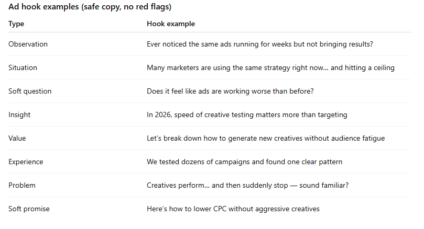Click the "Insight" type cell
The height and width of the screenshot is (229, 424).
20,115
